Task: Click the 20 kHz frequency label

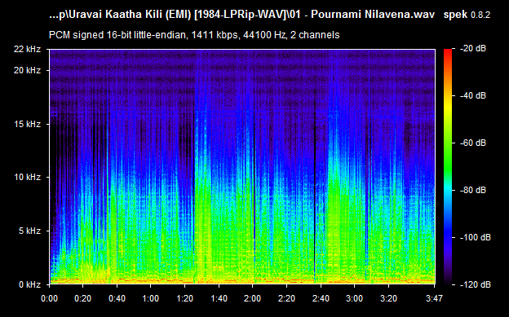Action: [x=27, y=70]
